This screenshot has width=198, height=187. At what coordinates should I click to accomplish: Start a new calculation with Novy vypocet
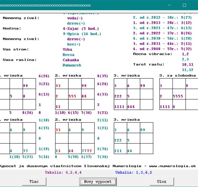pyautogui.click(x=98, y=182)
